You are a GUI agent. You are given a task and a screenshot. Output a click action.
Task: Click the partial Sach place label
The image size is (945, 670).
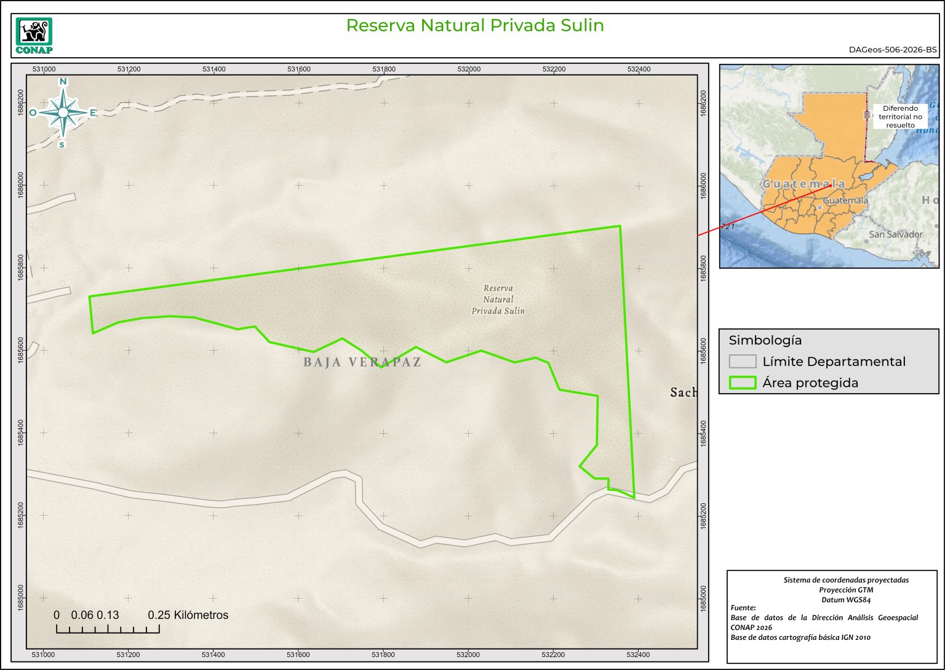pyautogui.click(x=683, y=393)
